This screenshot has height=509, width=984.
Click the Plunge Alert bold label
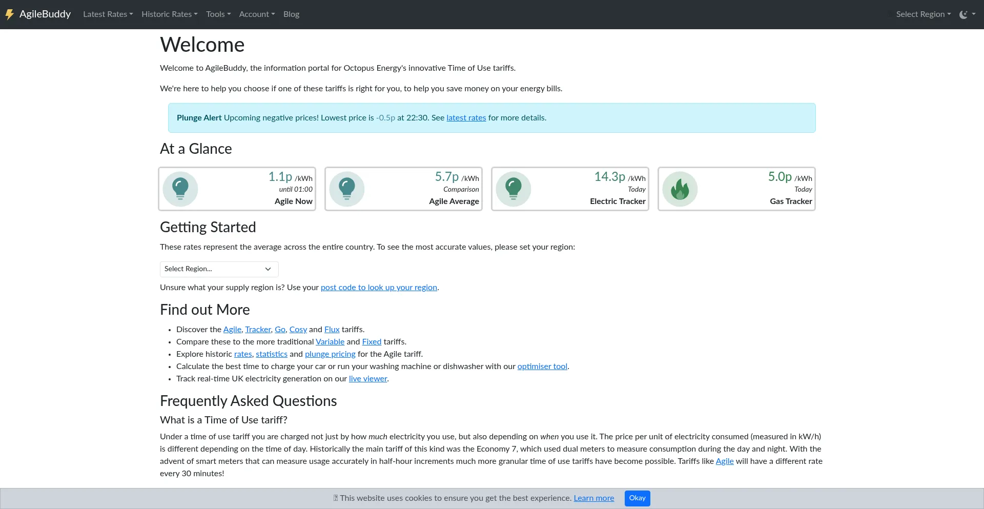(x=199, y=118)
